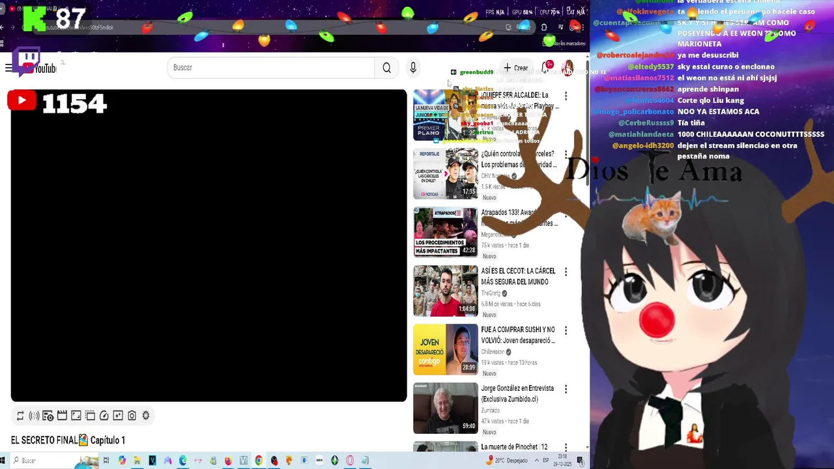Click the 'EL SECRETO FINAL Capítulo 1' title
Image resolution: width=834 pixels, height=469 pixels.
(x=68, y=440)
